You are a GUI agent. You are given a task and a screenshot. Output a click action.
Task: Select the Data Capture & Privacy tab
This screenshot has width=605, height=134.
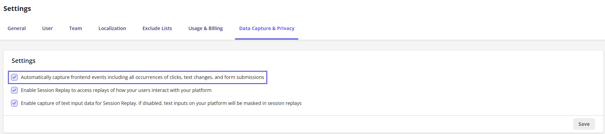pyautogui.click(x=267, y=28)
